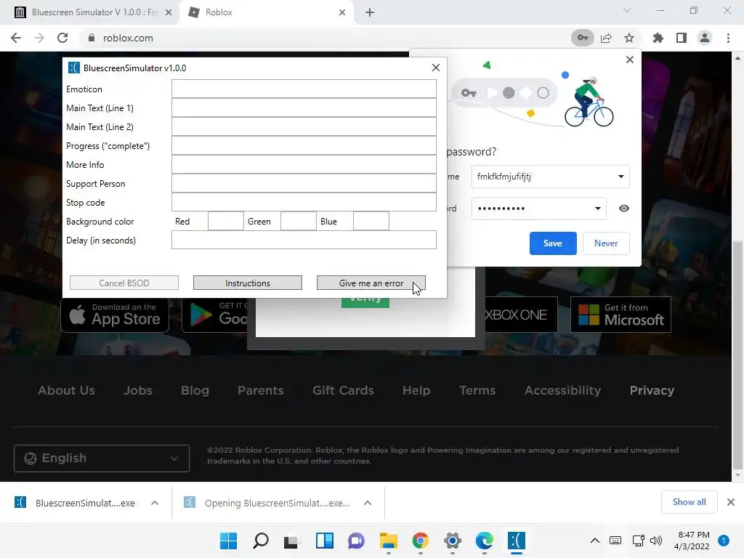Image resolution: width=744 pixels, height=558 pixels.
Task: Open the About Us footer link
Action: click(x=66, y=390)
